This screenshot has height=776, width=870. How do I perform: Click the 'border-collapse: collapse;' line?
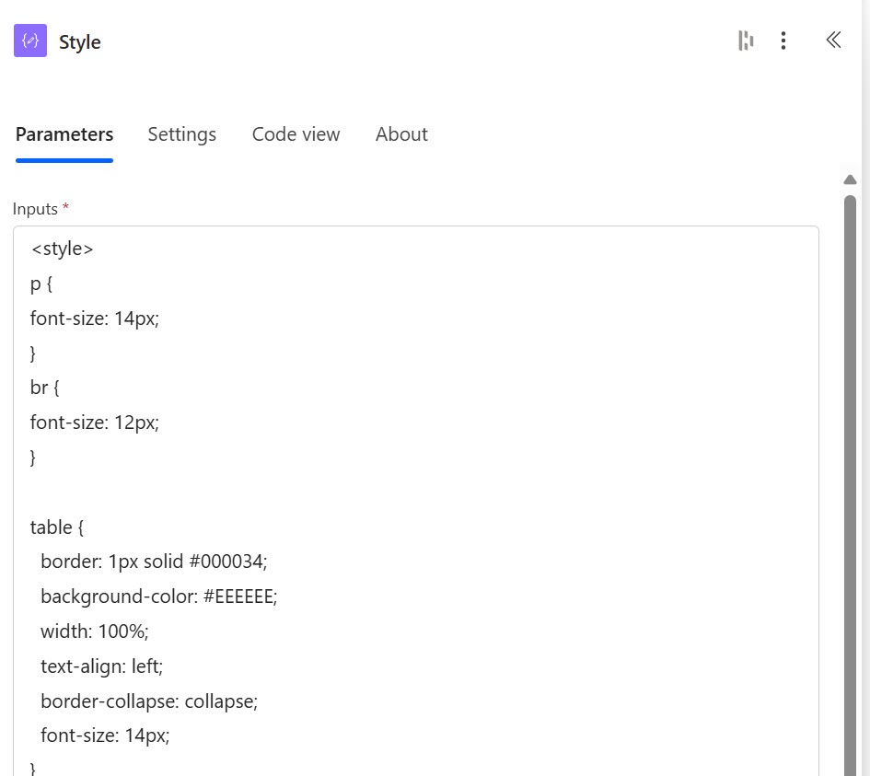(148, 701)
